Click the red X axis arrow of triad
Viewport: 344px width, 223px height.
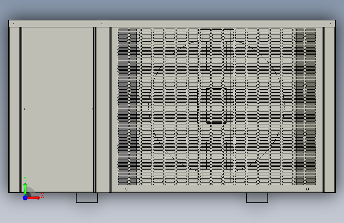click(x=33, y=198)
